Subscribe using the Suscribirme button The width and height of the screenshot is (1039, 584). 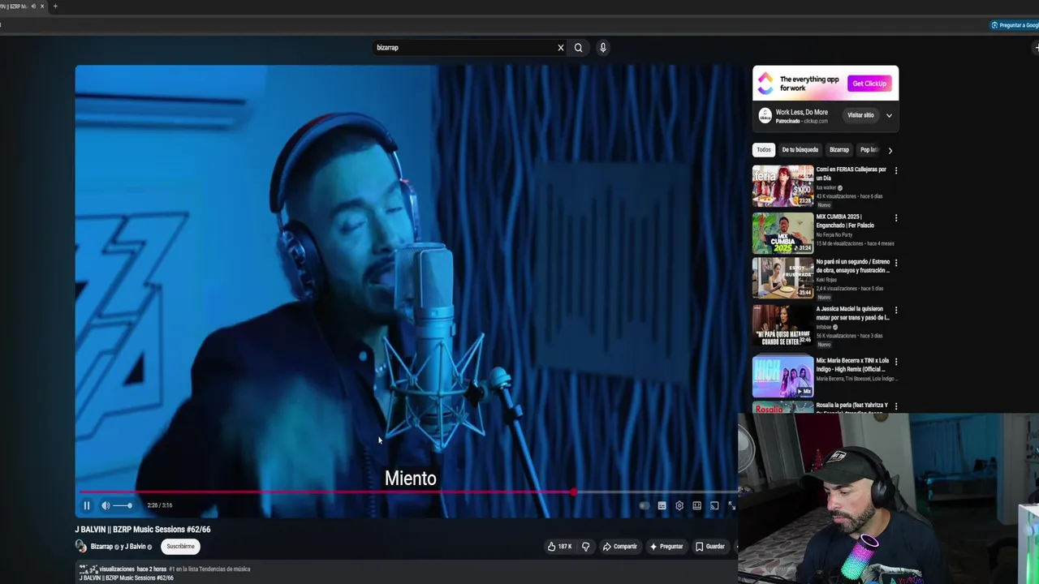pos(180,547)
